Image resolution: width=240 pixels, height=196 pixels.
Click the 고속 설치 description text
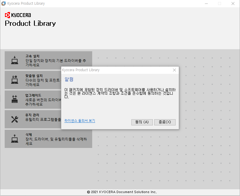pos(56,63)
